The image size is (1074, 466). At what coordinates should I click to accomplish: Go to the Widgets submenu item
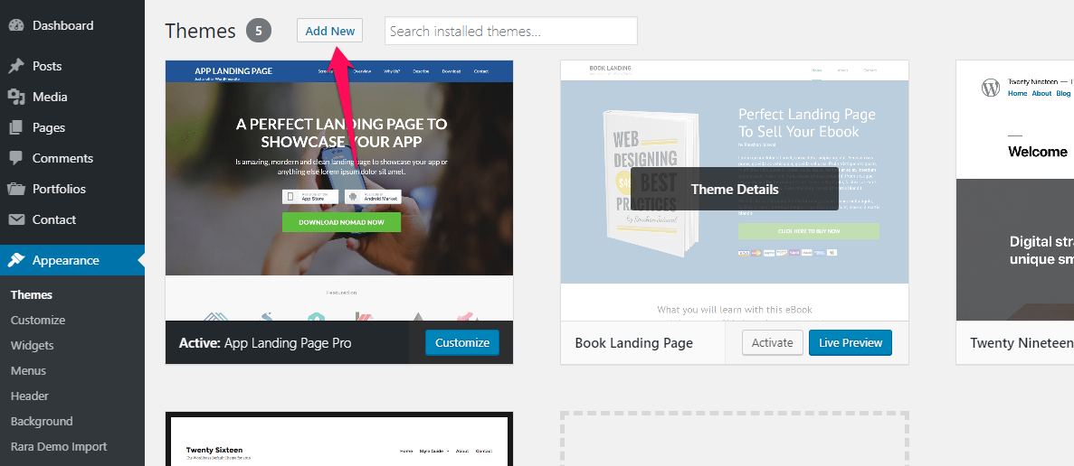(33, 346)
